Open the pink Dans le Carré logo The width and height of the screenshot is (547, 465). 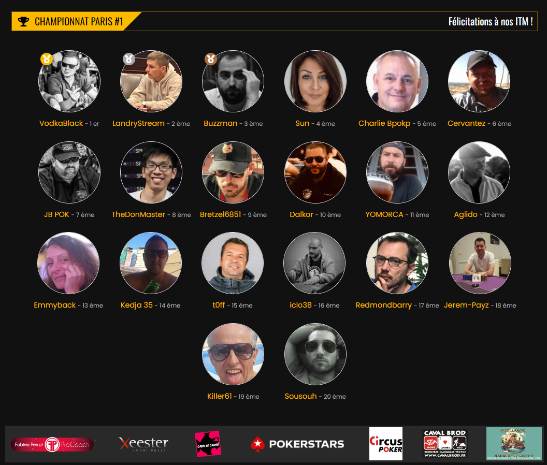click(208, 444)
